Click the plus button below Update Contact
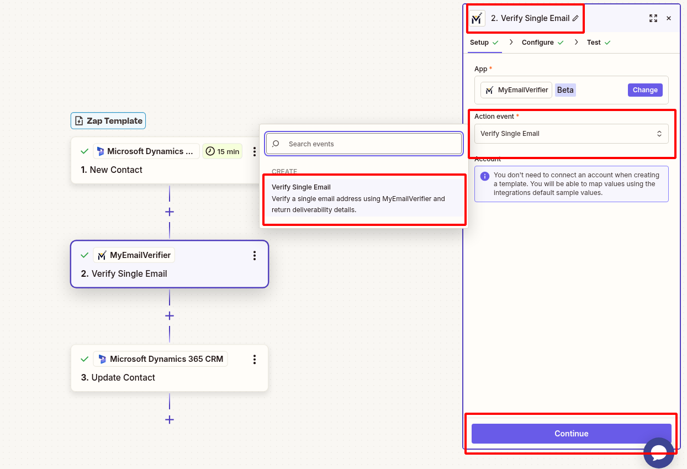Viewport: 687px width, 469px height. coord(170,420)
